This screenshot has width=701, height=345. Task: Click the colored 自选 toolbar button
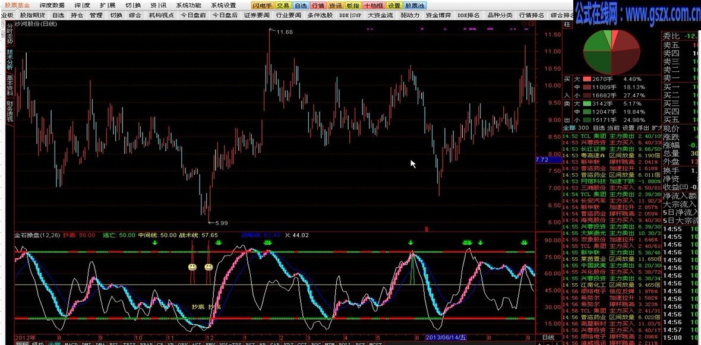tap(301, 6)
